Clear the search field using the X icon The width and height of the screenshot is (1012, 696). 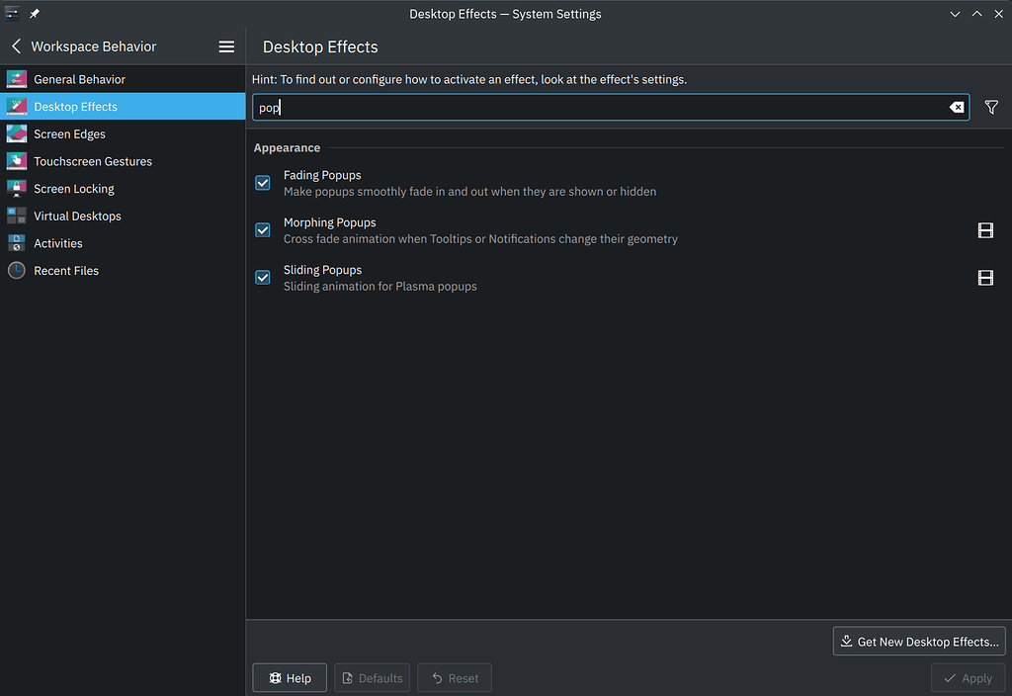956,107
